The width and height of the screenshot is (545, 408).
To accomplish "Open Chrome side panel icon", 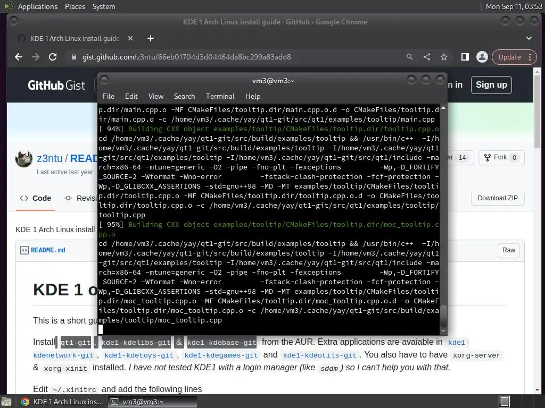I will click(465, 57).
